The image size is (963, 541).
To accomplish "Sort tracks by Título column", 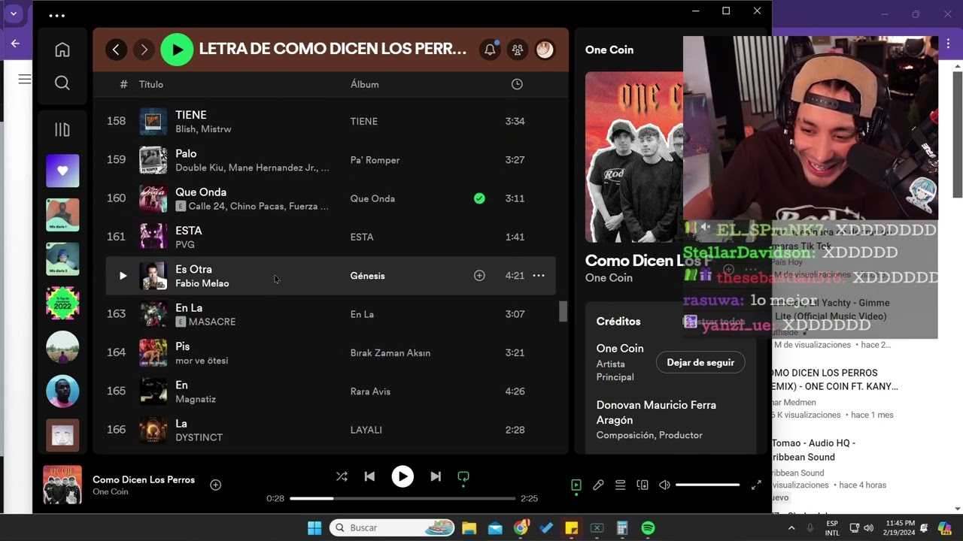I will (151, 84).
